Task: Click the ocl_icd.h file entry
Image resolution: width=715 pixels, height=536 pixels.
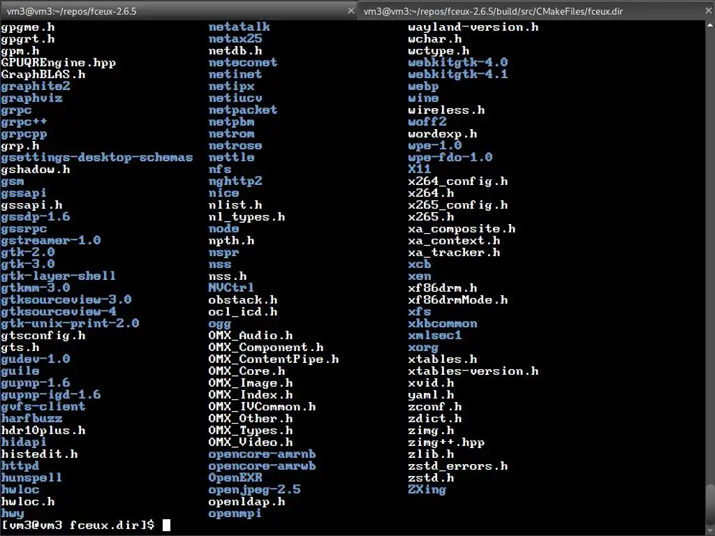Action: coord(243,311)
